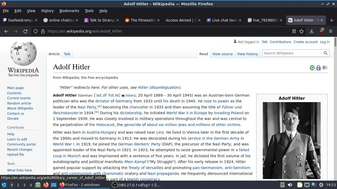Screen dimensions: 337x189
Task: Open the Help menu
Action: click(x=103, y=11)
